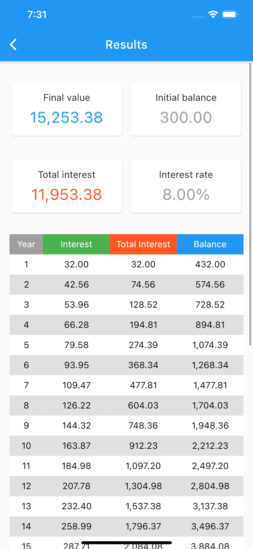Viewport: 253px width, 549px height.
Task: Click the green Interest column header
Action: [76, 244]
